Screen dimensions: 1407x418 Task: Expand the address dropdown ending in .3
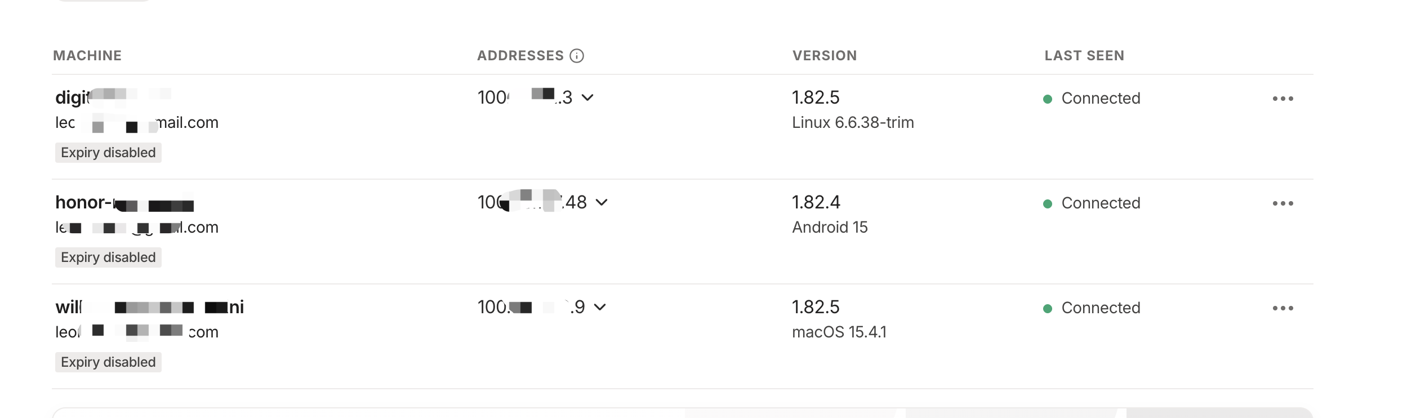point(587,97)
